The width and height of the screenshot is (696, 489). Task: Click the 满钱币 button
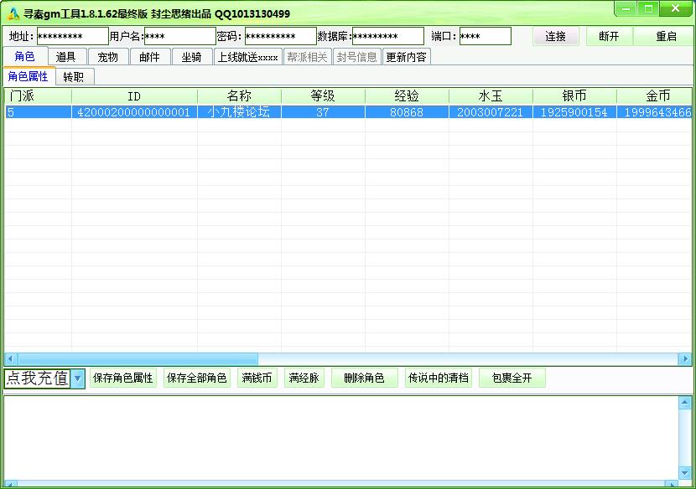257,378
